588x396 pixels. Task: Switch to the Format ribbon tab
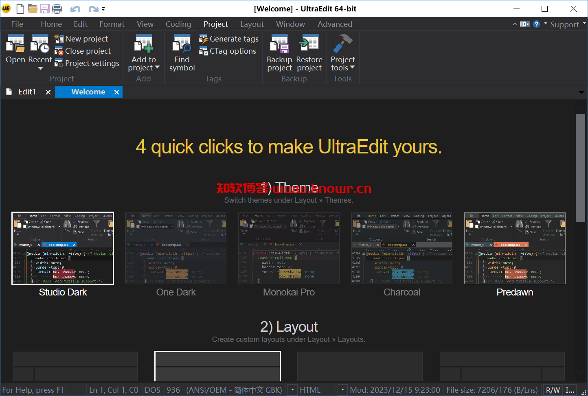click(x=112, y=24)
